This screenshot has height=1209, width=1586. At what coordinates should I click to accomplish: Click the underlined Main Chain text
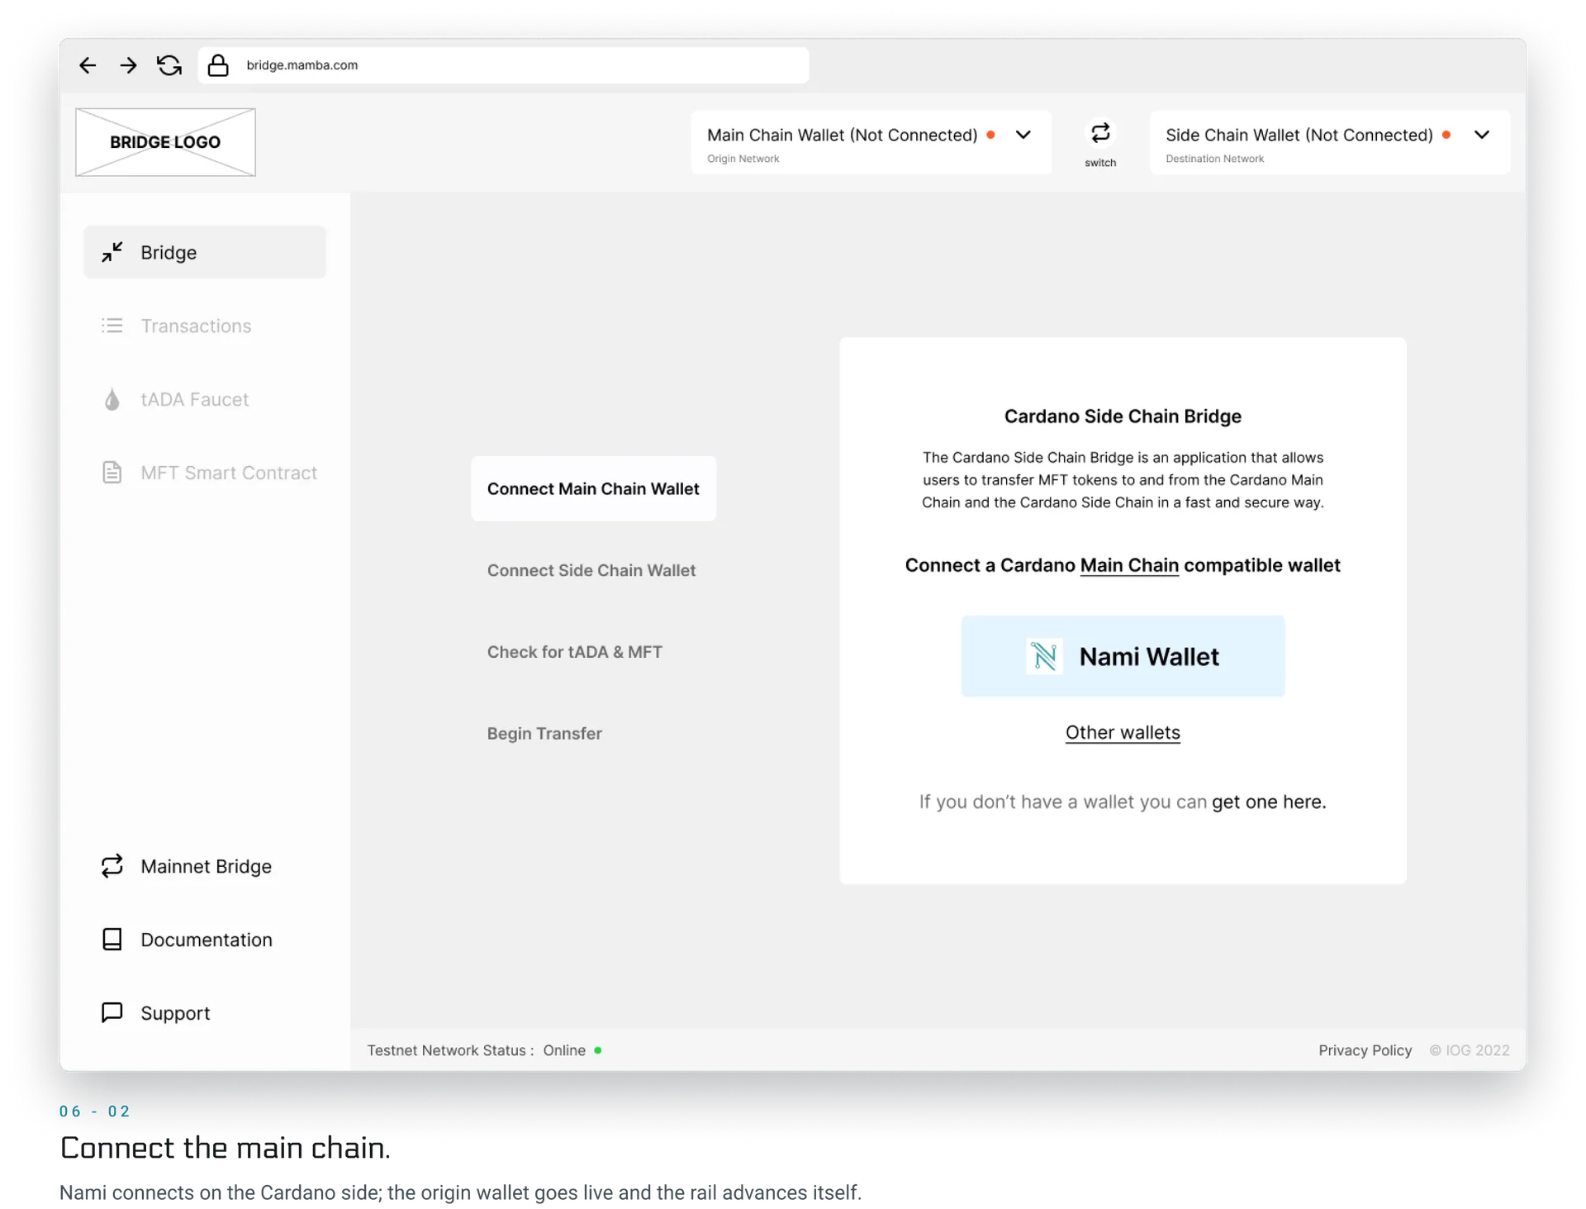(1129, 565)
